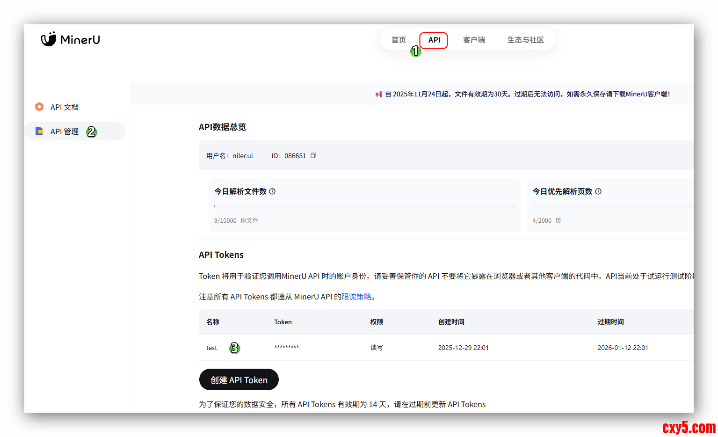Go to the 首页 tab
Screen dimensions: 718x437
coord(399,40)
